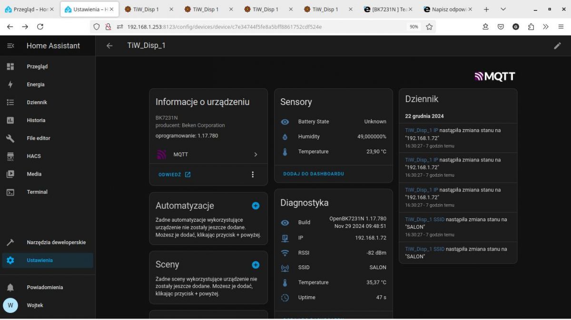Collapse the Home Assistant sidebar menu
The height and width of the screenshot is (320, 571).
pyautogui.click(x=10, y=46)
